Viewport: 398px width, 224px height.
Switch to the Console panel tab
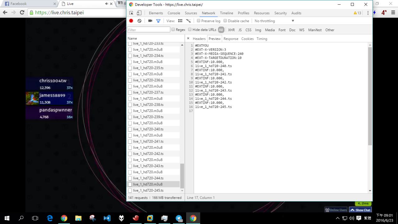[174, 13]
